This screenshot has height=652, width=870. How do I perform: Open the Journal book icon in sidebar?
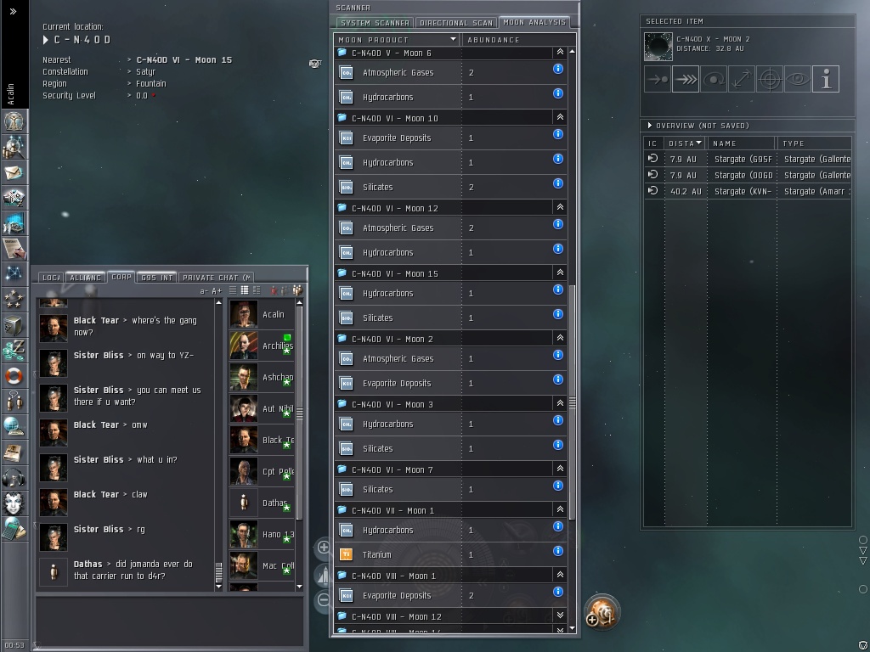pyautogui.click(x=14, y=452)
